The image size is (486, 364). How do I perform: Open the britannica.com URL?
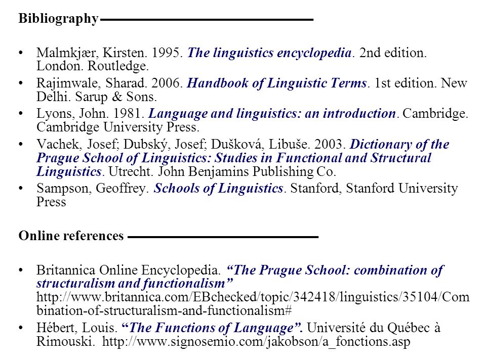coord(253,304)
